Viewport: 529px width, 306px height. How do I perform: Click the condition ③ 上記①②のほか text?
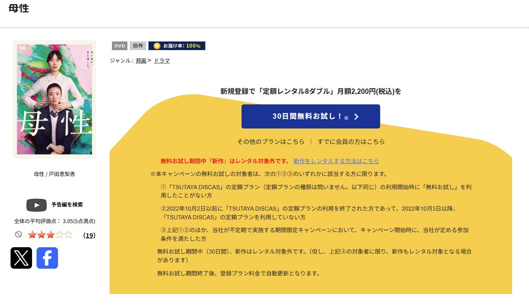(315, 234)
